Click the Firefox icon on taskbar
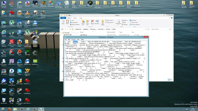The image size is (198, 111). coord(9,109)
